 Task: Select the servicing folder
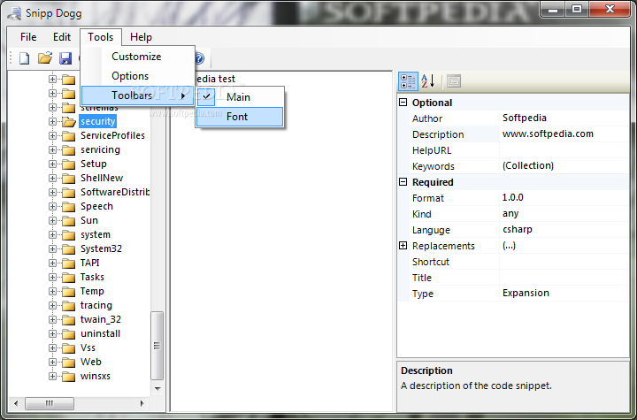pyautogui.click(x=100, y=149)
